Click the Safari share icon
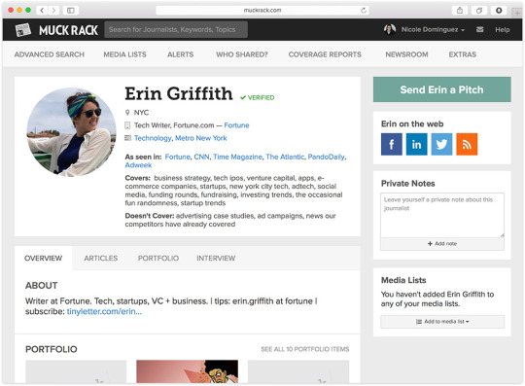 (460, 11)
